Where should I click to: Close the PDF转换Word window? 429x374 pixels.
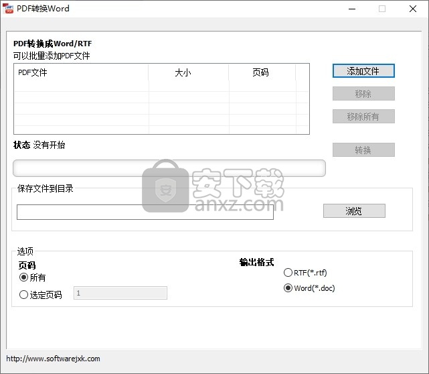tap(413, 9)
